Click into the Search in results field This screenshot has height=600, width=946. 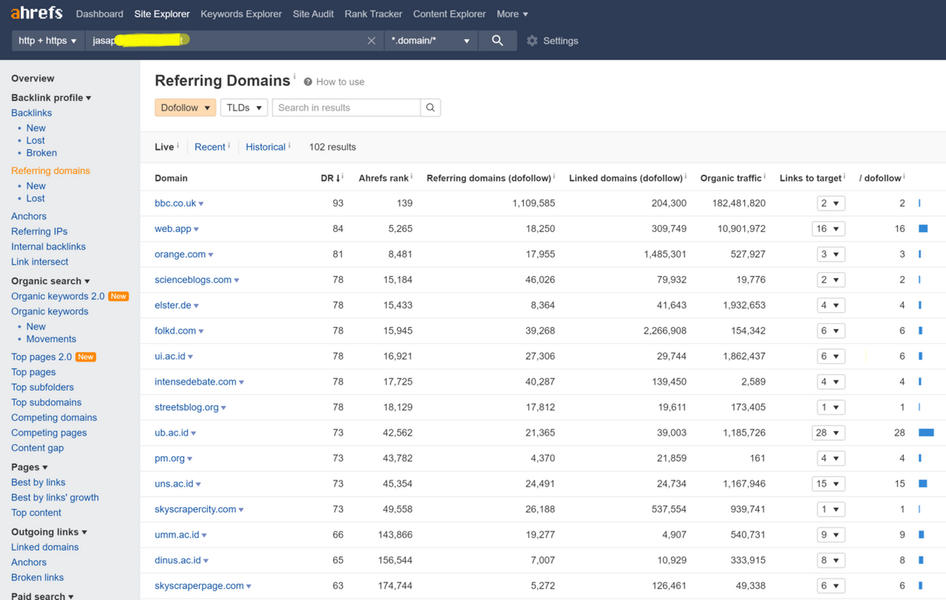coord(346,107)
